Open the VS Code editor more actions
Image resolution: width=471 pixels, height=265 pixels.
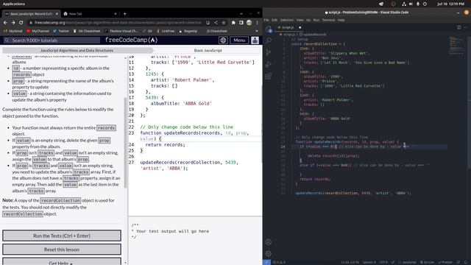[x=465, y=27]
